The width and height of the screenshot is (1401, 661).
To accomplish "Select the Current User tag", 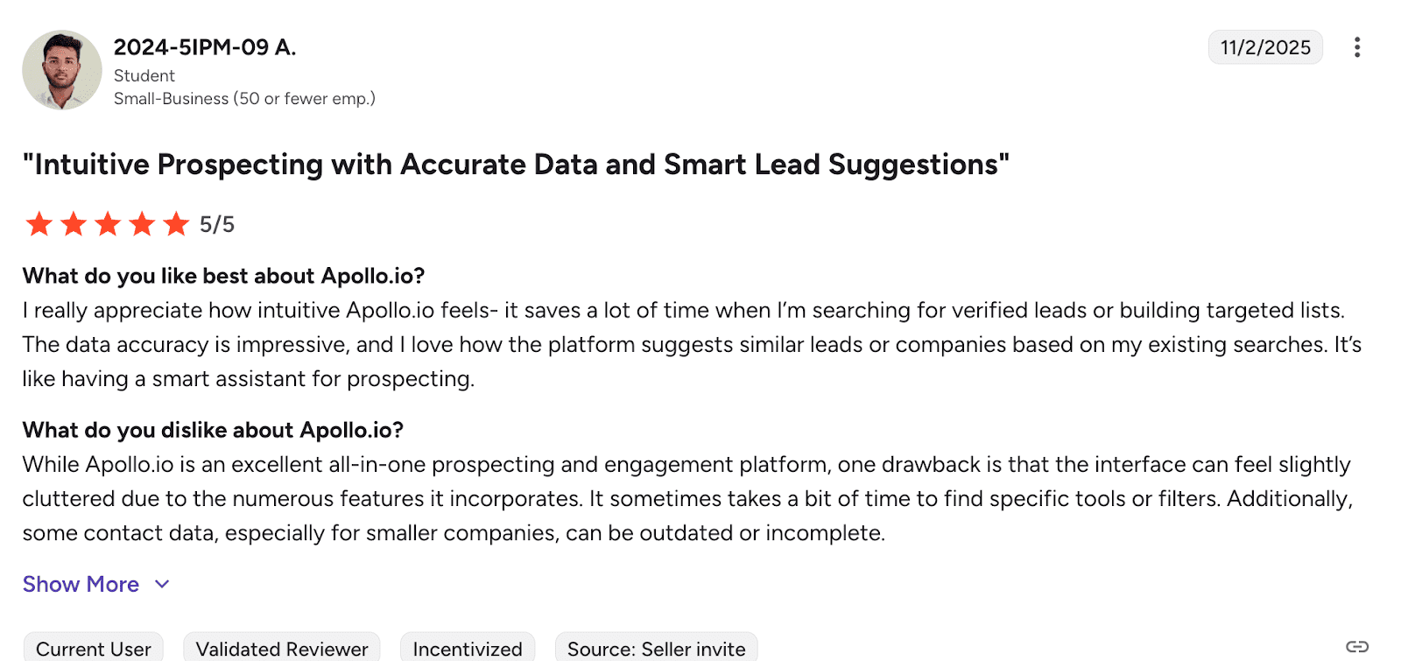I will [x=94, y=649].
